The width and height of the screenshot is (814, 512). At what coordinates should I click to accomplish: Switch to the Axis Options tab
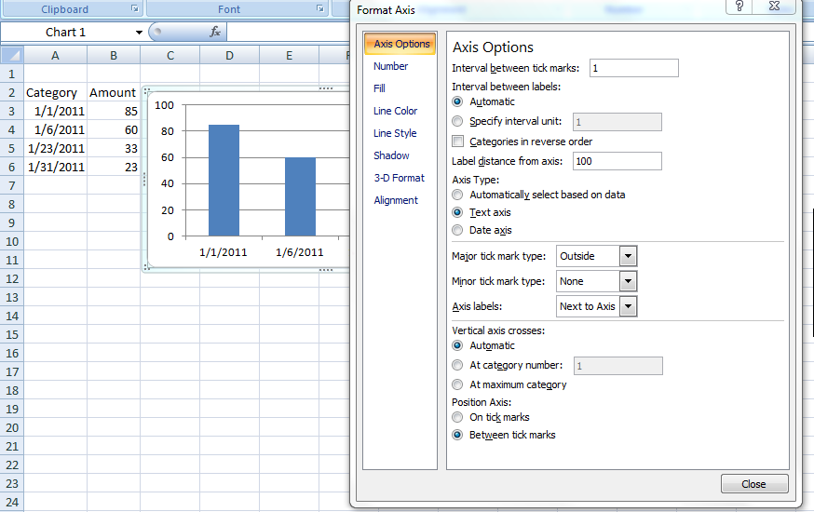pos(400,44)
